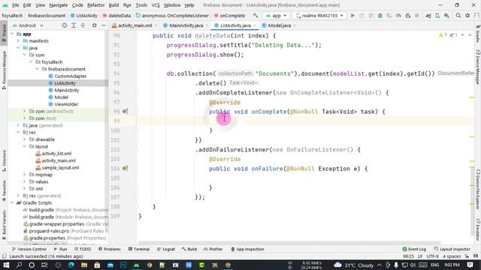Image resolution: width=481 pixels, height=270 pixels.
Task: Click the Make Project hammer icon
Action: 256,16
